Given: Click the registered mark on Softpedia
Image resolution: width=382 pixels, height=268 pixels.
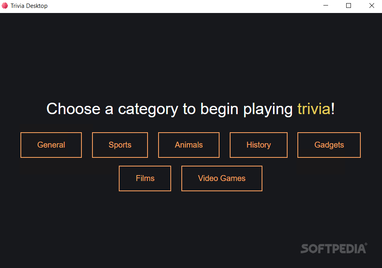Looking at the screenshot, I should (366, 244).
